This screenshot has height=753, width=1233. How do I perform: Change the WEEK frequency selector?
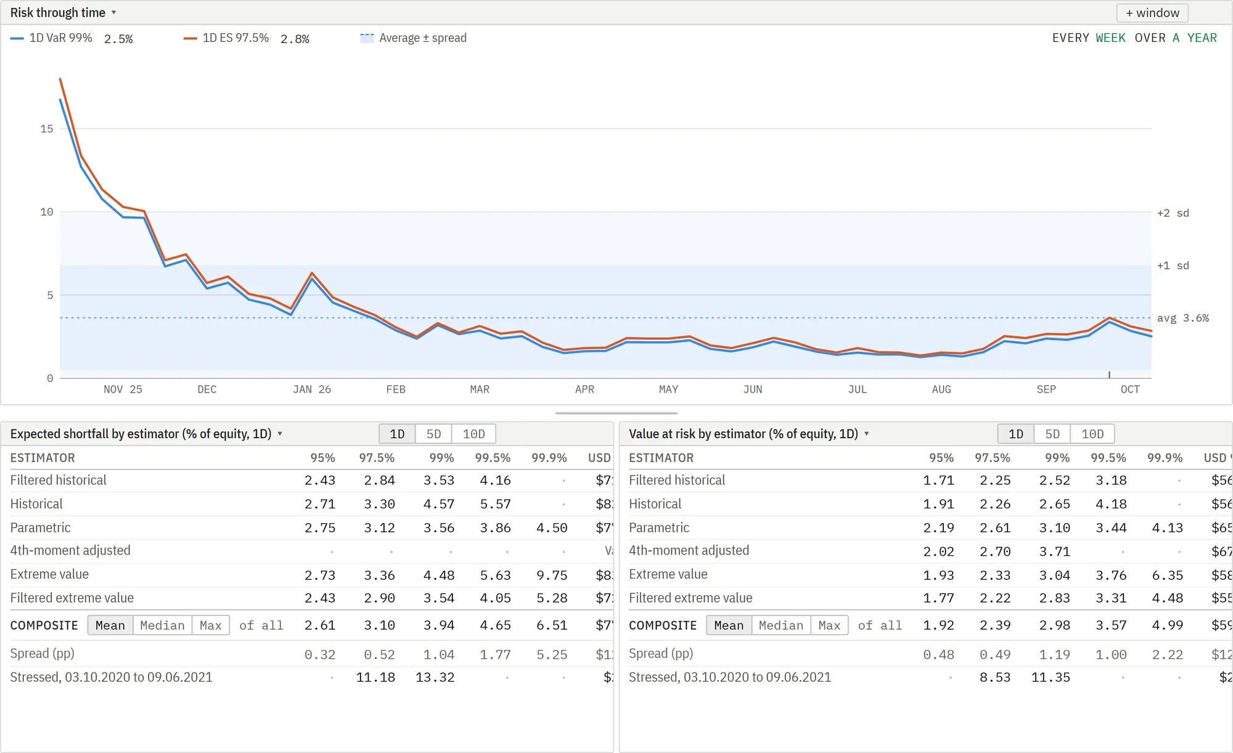point(1110,38)
